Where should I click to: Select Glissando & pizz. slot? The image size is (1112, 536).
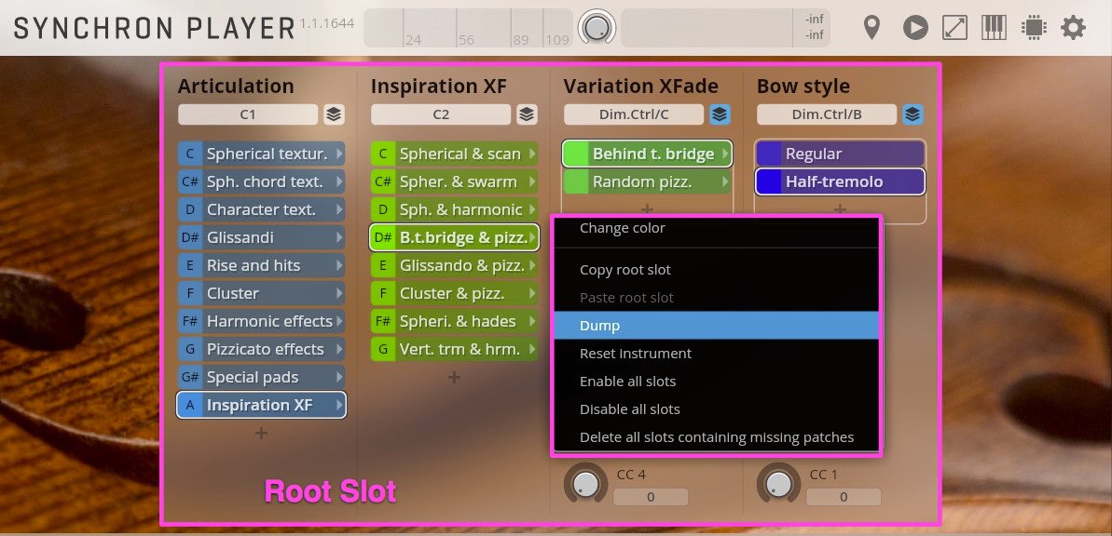click(455, 265)
